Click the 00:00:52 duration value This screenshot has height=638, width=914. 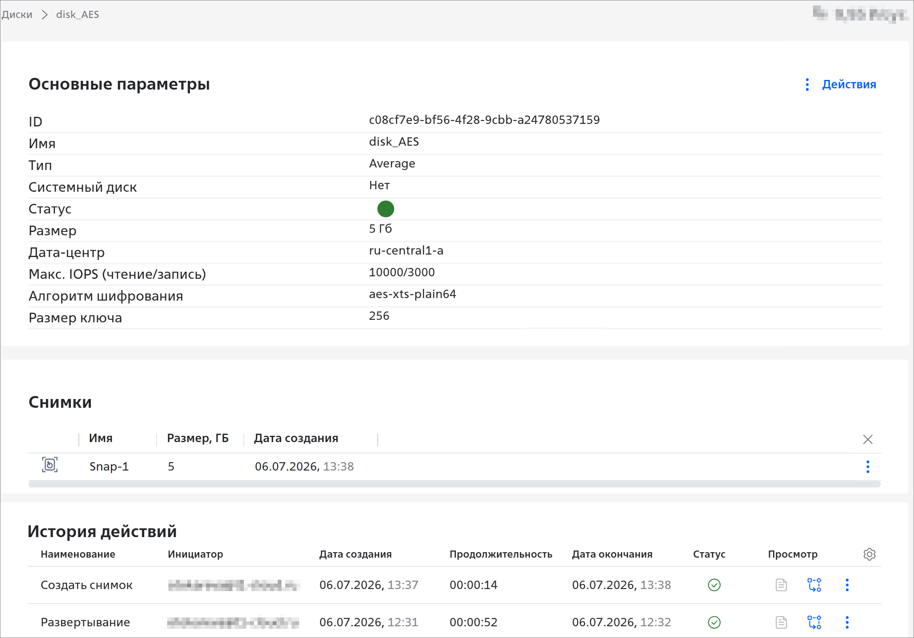click(473, 622)
